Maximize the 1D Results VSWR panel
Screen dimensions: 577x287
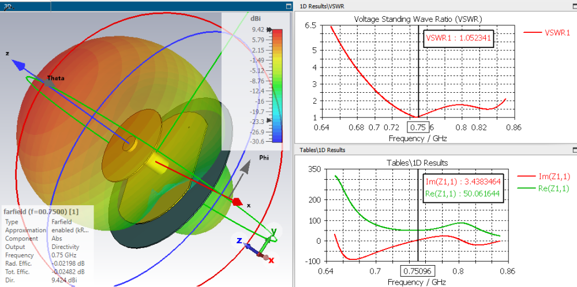coord(575,6)
